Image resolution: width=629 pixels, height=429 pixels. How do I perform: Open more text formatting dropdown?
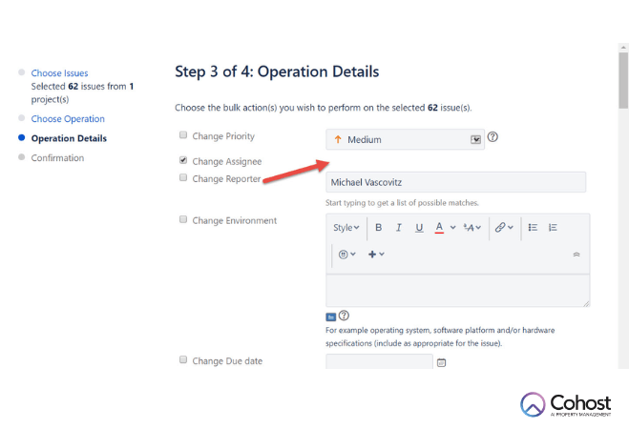coord(472,228)
